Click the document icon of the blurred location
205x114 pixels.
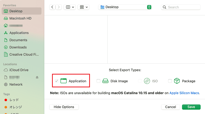pyautogui.click(x=6, y=77)
